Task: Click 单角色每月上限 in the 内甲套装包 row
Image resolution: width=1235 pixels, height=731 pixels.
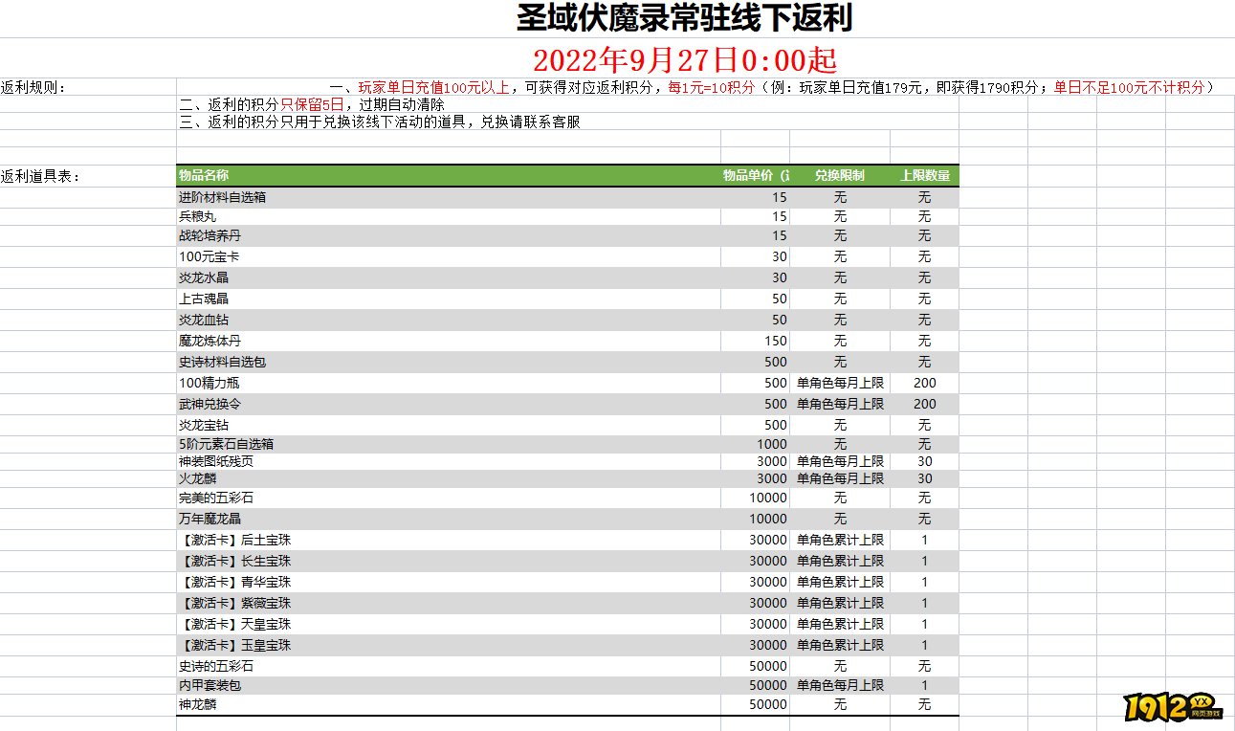Action: pos(840,685)
